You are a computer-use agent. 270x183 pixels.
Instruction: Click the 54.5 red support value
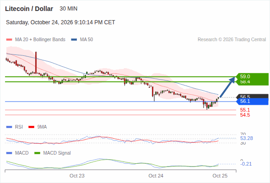[x=245, y=115]
